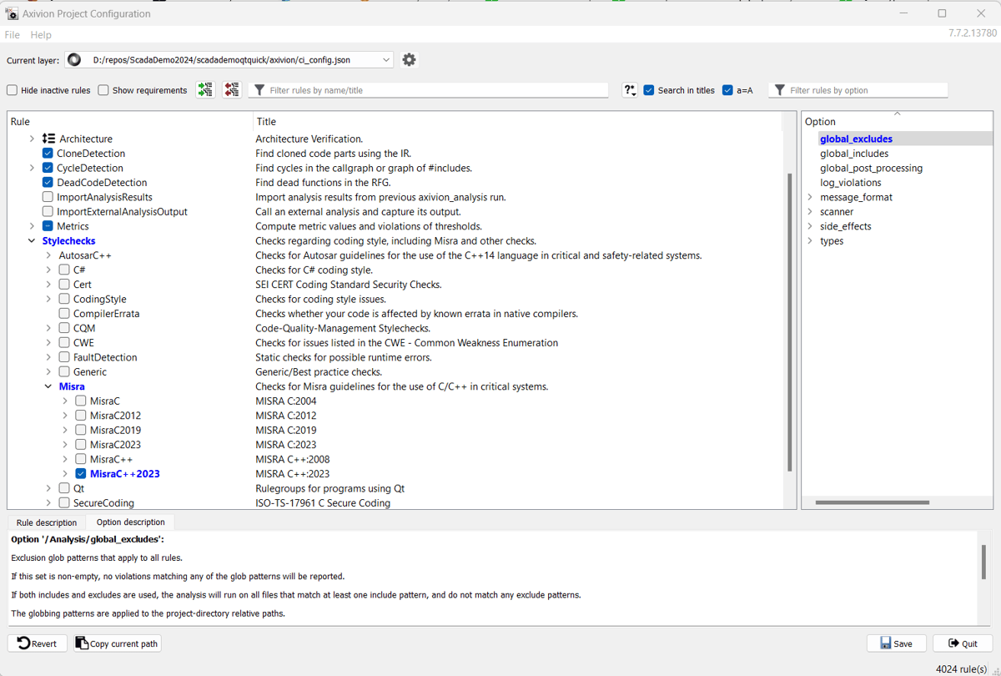Collapse the Stylechecks tree node
This screenshot has width=1001, height=676.
click(33, 241)
